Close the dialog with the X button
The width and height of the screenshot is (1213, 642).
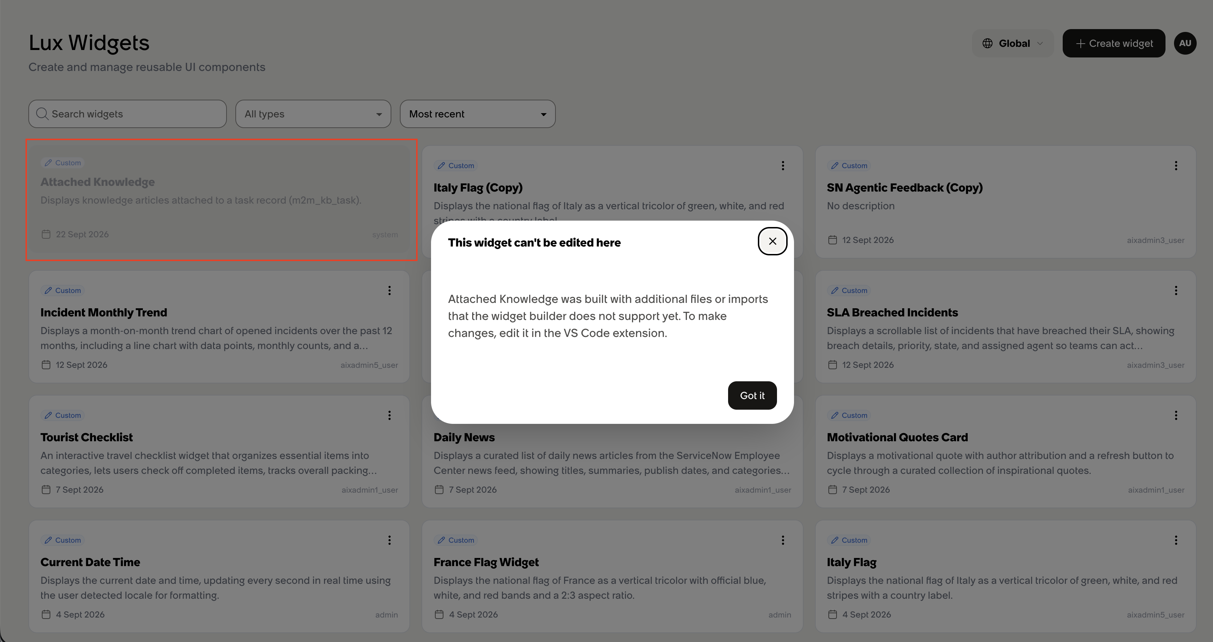click(772, 241)
